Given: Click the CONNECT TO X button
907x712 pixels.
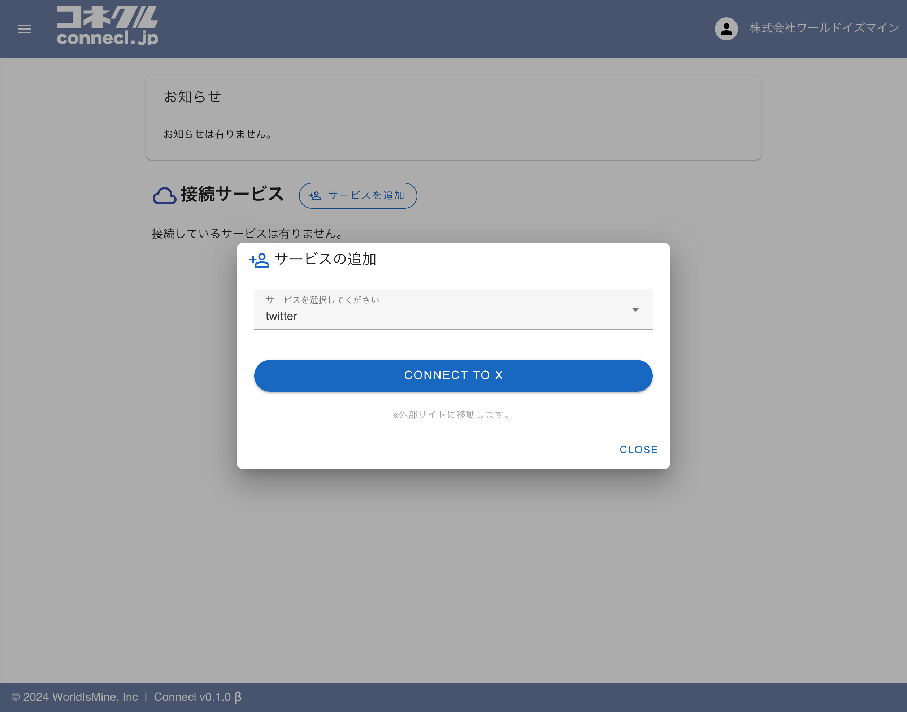Looking at the screenshot, I should point(453,375).
